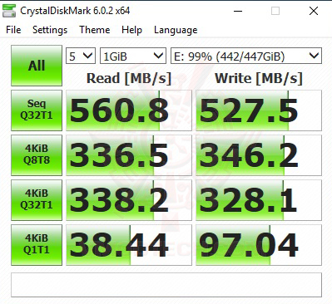Select the 4KiB Q8T8 read result 336.5

129,155
